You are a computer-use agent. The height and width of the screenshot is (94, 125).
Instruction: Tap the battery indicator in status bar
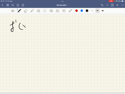123,1
